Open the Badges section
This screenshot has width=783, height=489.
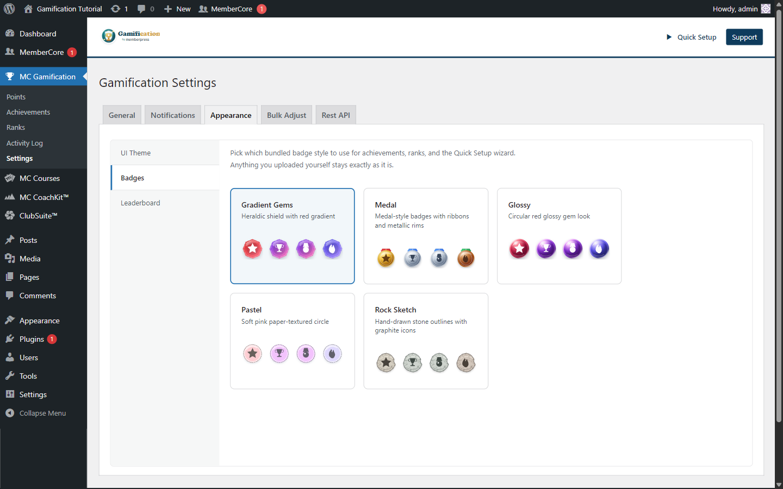165,178
